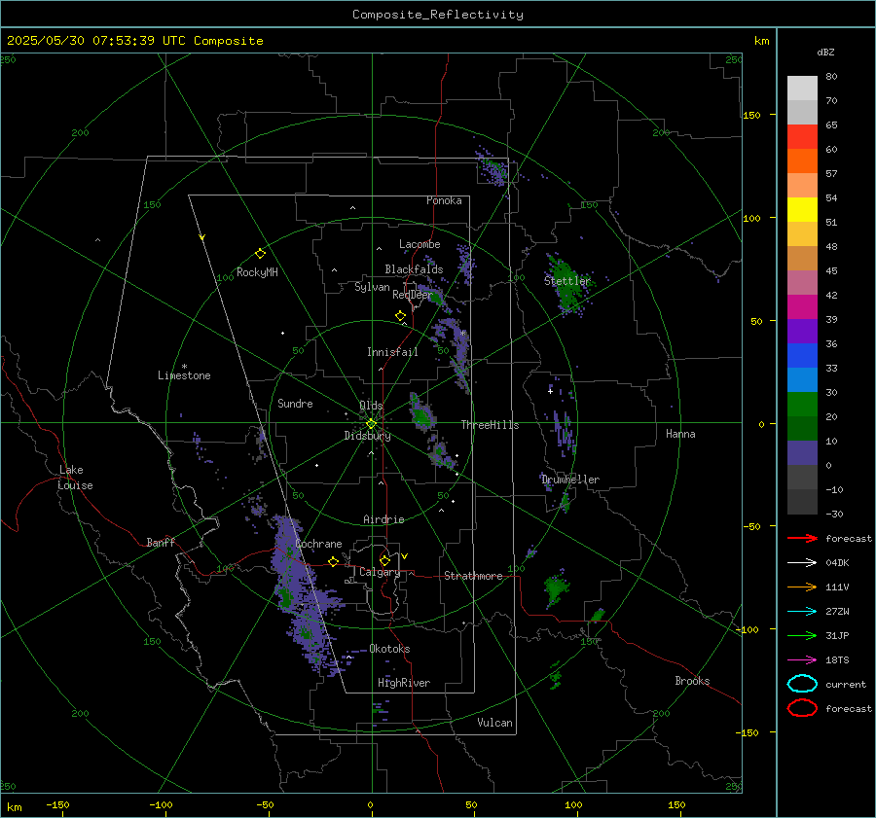Click the Olds town label
This screenshot has width=876, height=818.
(371, 406)
